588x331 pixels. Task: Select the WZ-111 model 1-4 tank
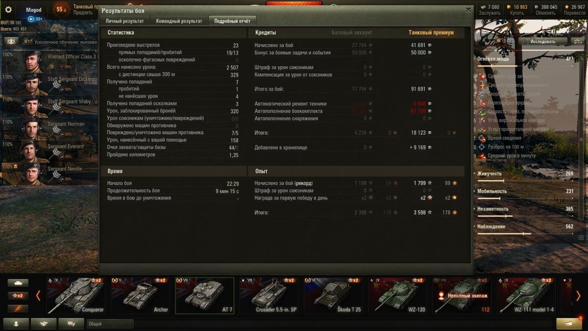click(526, 296)
